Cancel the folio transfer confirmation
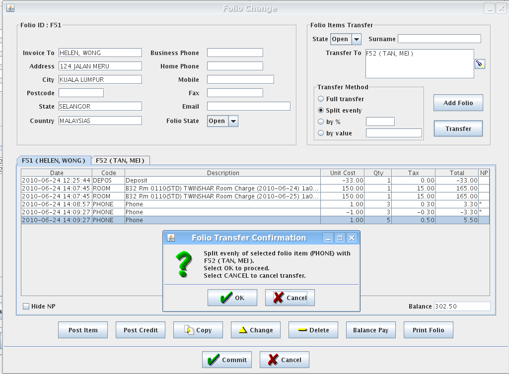Image resolution: width=509 pixels, height=374 pixels. (x=290, y=298)
